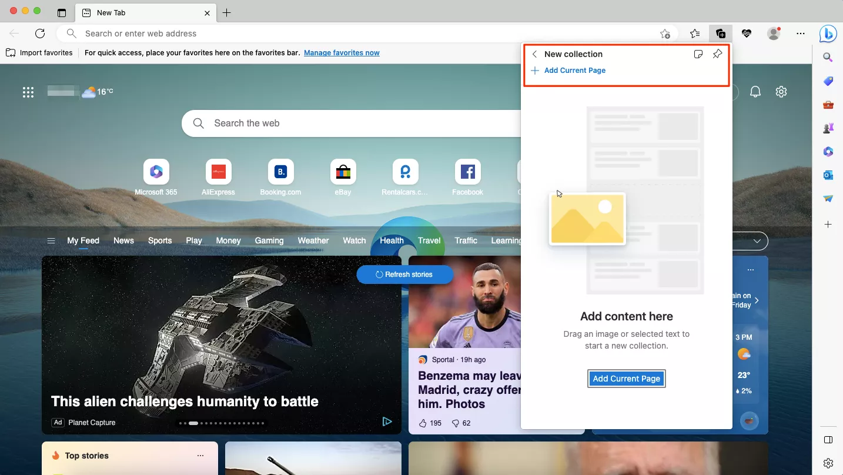Switch to the Play feed tab
843x475 pixels.
[194, 240]
